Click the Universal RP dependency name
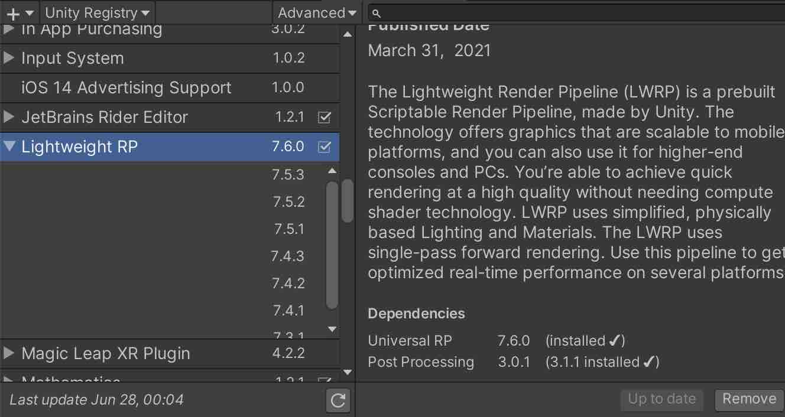 click(x=410, y=341)
